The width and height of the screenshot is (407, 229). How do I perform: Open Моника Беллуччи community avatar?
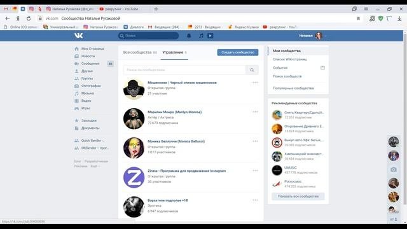click(134, 148)
